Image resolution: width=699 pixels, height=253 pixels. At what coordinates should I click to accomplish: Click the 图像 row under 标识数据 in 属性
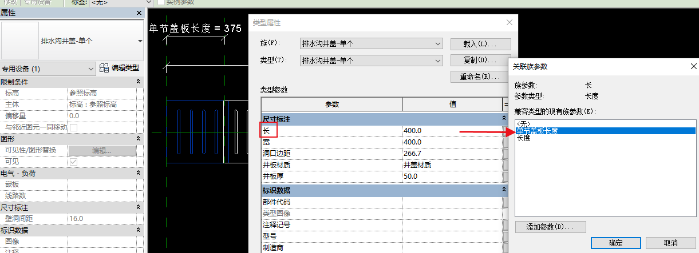[72, 242]
